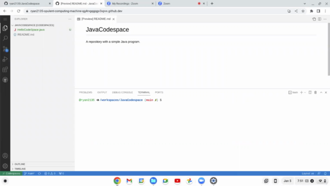Image resolution: width=330 pixels, height=186 pixels.
Task: Click Layout: us in status bar
Action: pyautogui.click(x=308, y=174)
